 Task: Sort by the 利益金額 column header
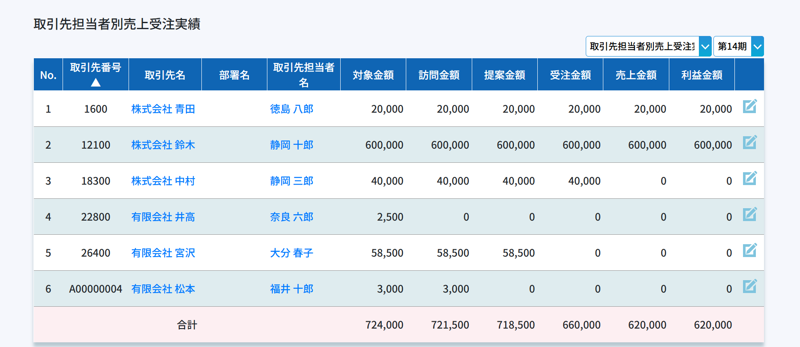701,75
